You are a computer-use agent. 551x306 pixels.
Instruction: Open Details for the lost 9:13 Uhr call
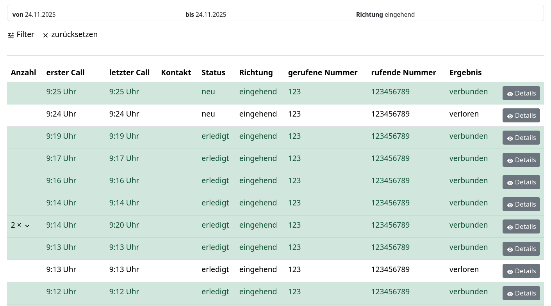point(521,271)
